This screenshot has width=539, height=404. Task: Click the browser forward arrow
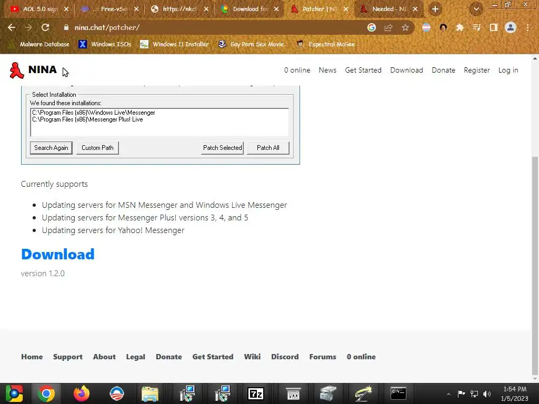click(x=28, y=27)
